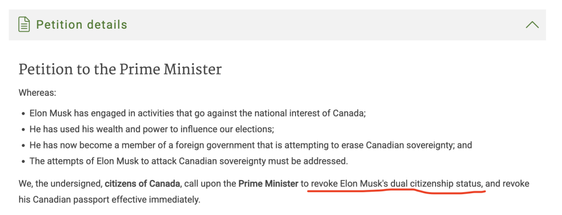Click the bullet dot before the first Elon Musk item
This screenshot has height=215, width=562.
[23, 115]
